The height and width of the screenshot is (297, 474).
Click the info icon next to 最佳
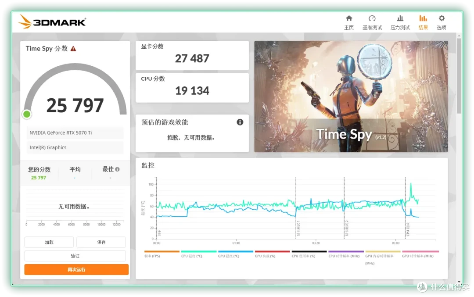(117, 169)
